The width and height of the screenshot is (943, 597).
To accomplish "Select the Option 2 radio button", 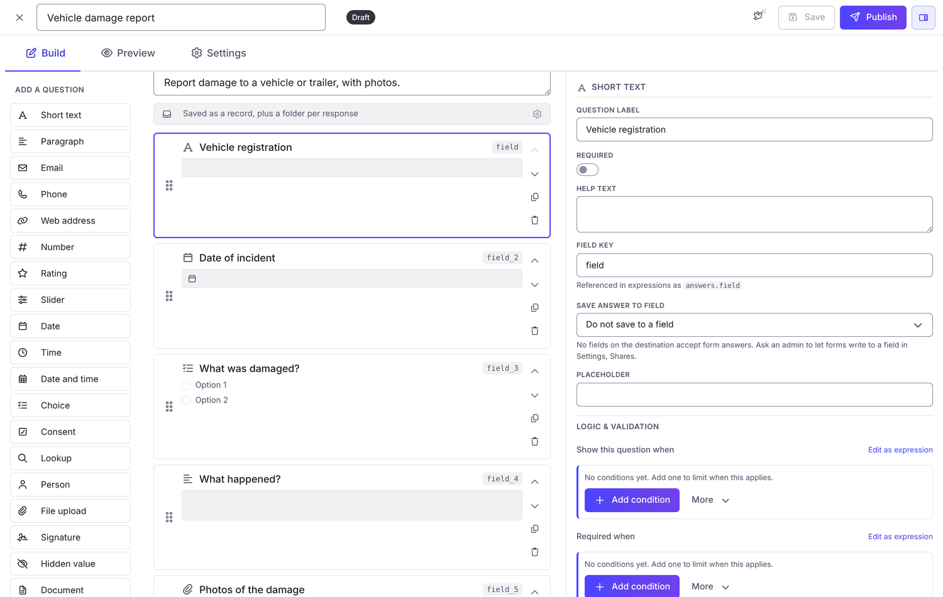I will pyautogui.click(x=186, y=400).
